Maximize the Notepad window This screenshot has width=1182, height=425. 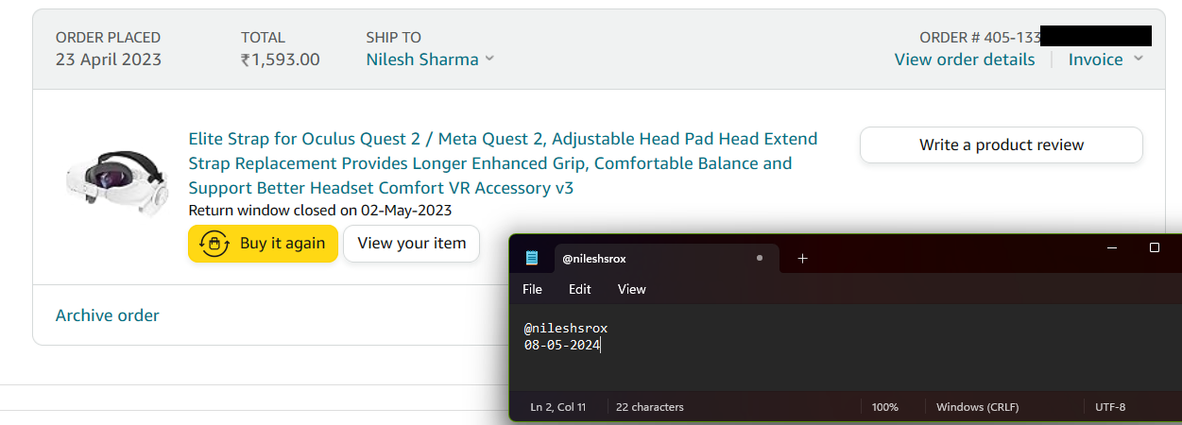click(1154, 247)
